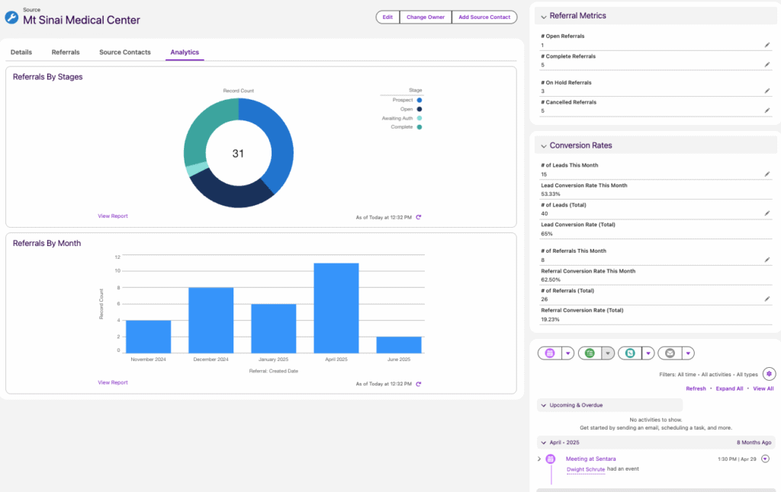
Task: Click the Email envelope icon
Action: point(670,353)
